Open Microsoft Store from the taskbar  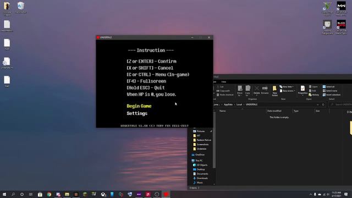point(40,194)
